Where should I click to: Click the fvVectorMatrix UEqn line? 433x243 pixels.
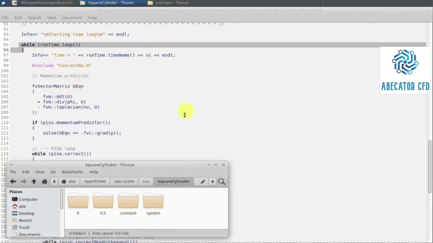tap(58, 86)
